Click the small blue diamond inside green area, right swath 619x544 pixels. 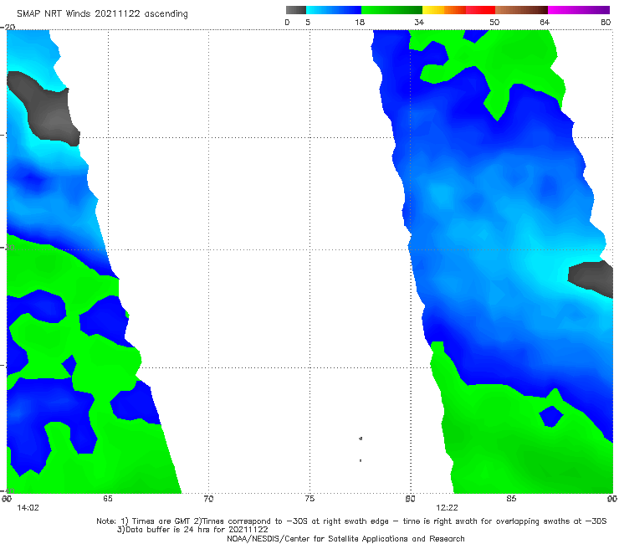click(551, 417)
